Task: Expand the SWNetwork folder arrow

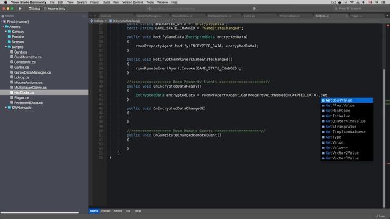Action: pos(6,108)
